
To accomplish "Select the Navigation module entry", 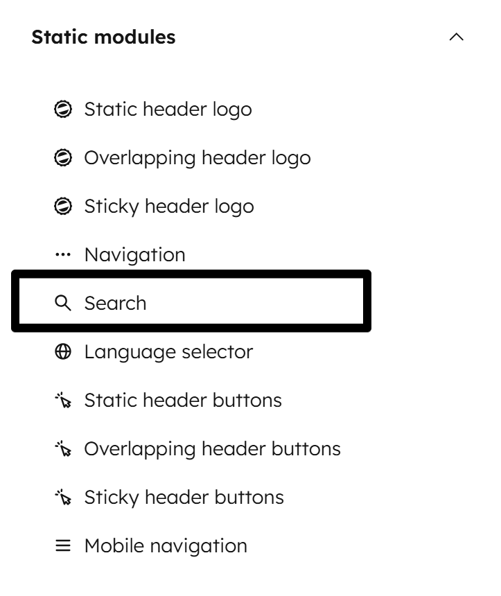I will [x=134, y=254].
